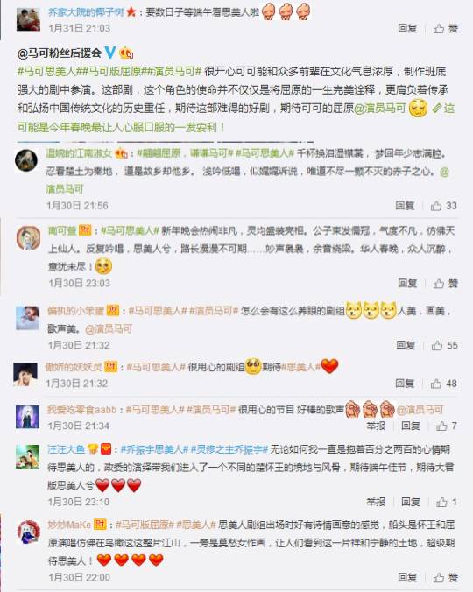Click thumbs-up with 7 likes
Image resolution: width=473 pixels, height=592 pixels.
tap(447, 426)
